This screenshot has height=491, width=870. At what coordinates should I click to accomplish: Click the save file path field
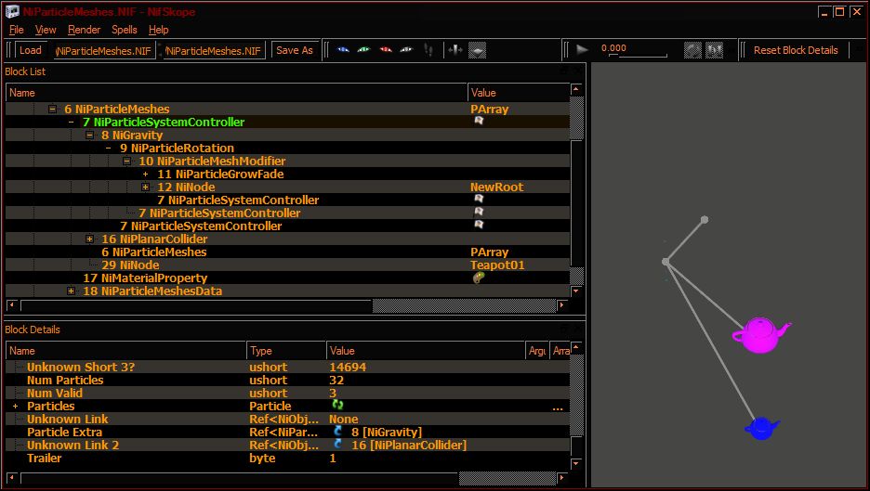click(x=214, y=50)
